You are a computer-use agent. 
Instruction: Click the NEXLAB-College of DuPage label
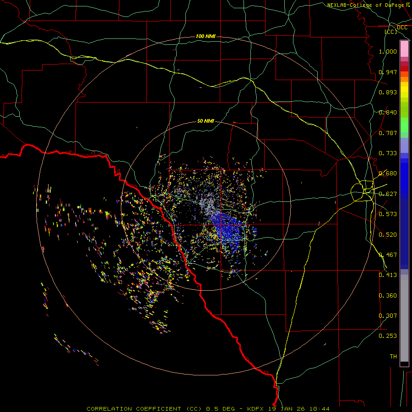click(365, 5)
